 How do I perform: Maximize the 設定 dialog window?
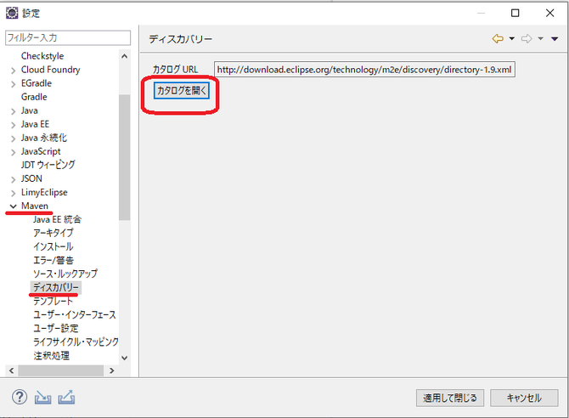515,13
